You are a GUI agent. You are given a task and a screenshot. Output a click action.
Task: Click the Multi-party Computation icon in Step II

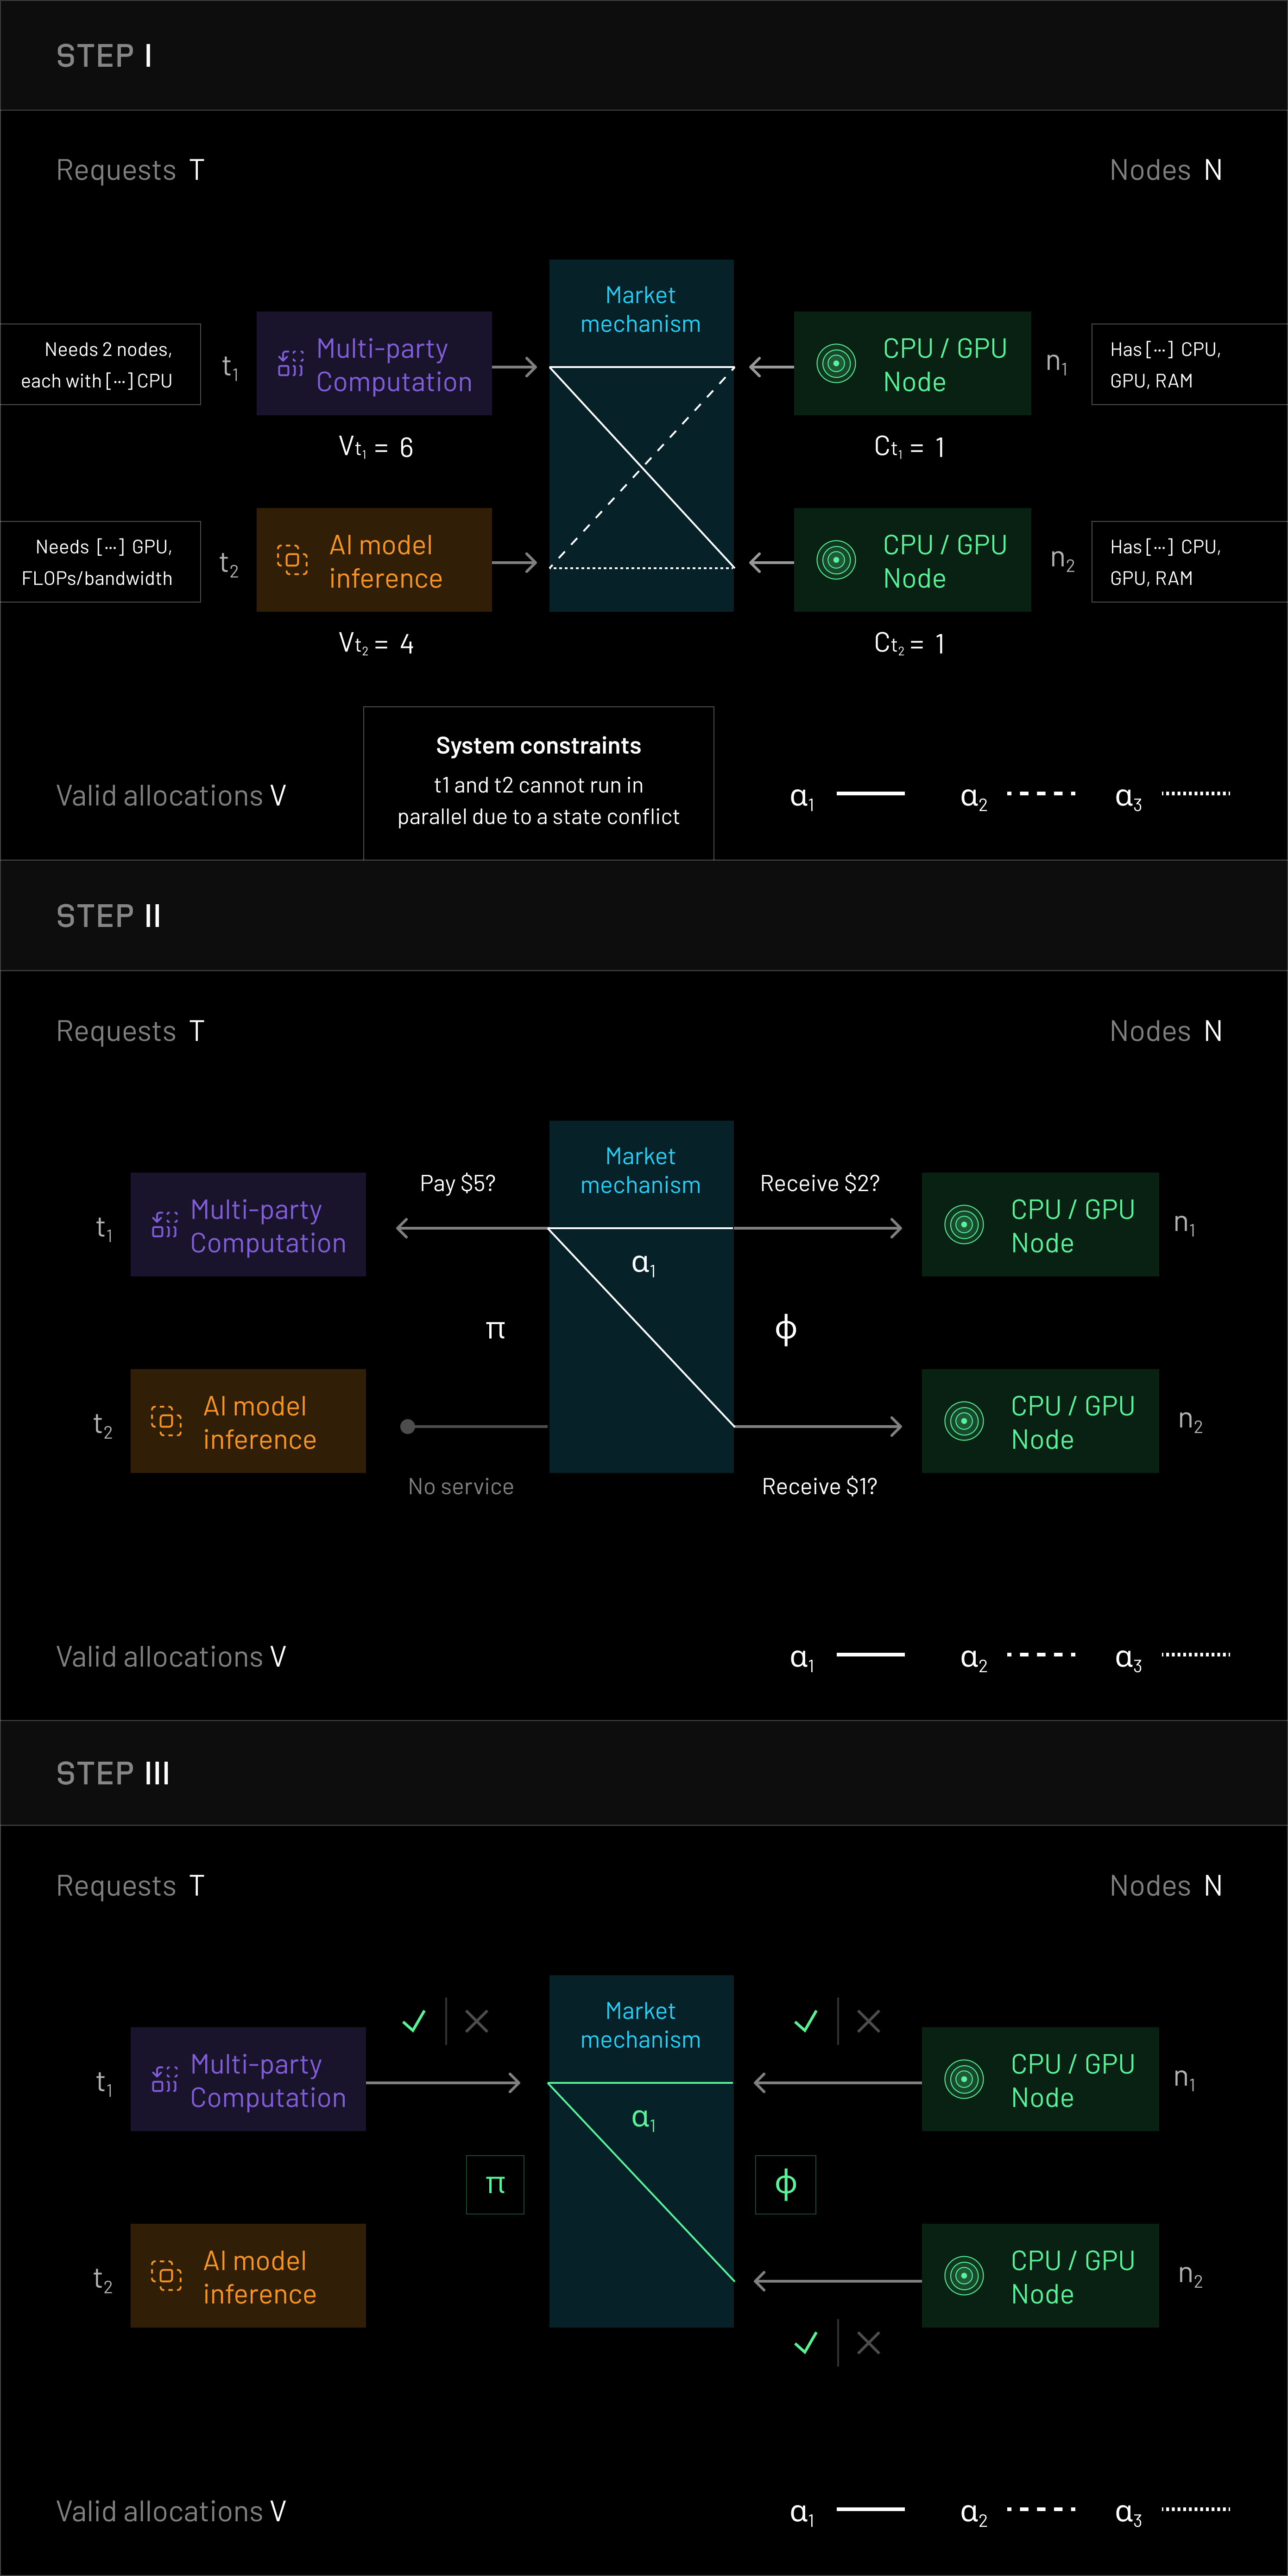point(165,1224)
